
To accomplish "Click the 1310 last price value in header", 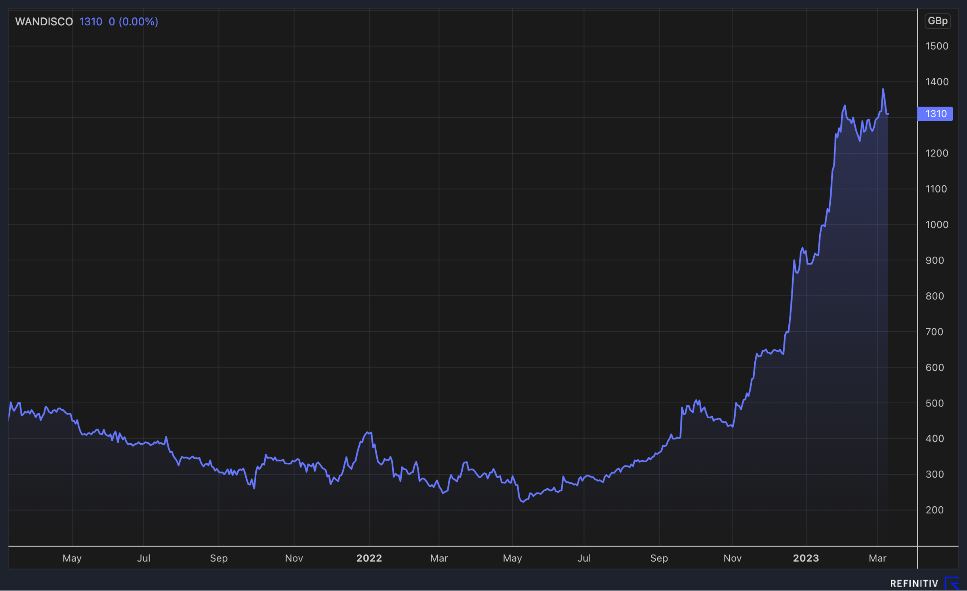I will 91,22.
